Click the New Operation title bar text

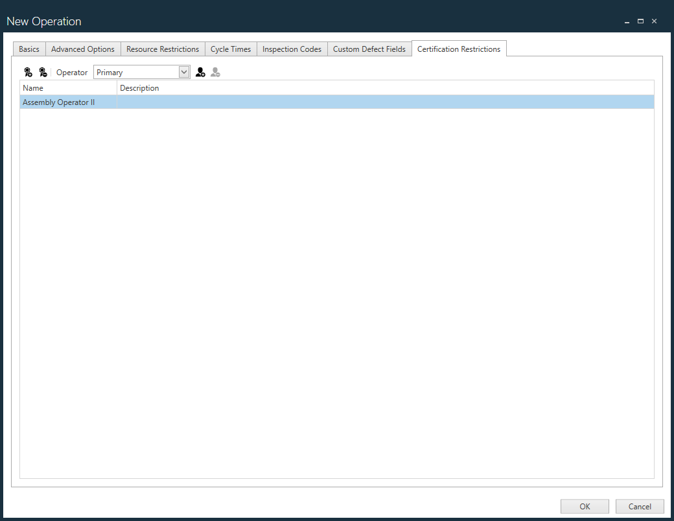point(43,21)
